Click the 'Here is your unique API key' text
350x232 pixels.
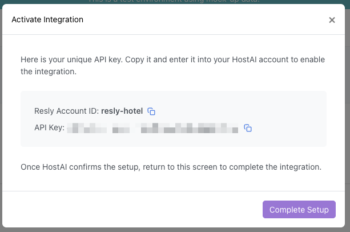point(172,65)
